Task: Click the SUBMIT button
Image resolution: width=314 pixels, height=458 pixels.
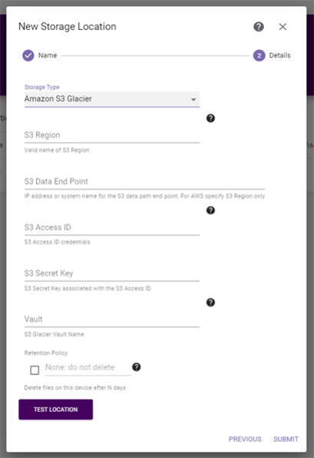Action: point(286,439)
